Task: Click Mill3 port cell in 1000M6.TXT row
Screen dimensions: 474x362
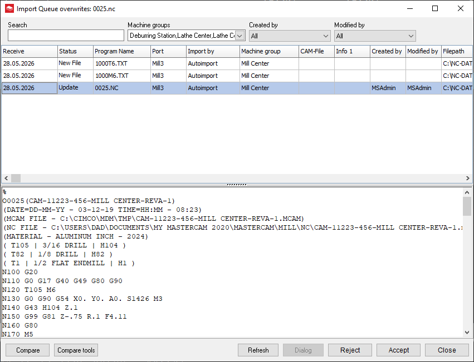Action: [168, 76]
